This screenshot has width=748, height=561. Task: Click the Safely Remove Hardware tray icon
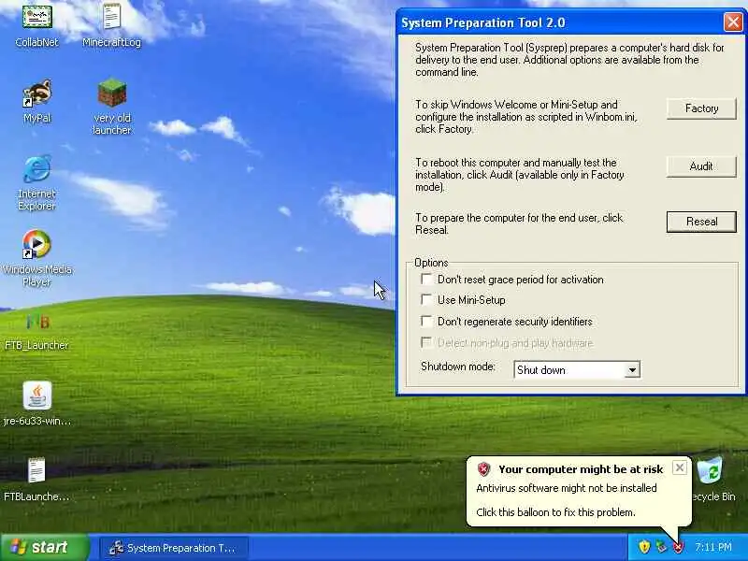coord(661,547)
